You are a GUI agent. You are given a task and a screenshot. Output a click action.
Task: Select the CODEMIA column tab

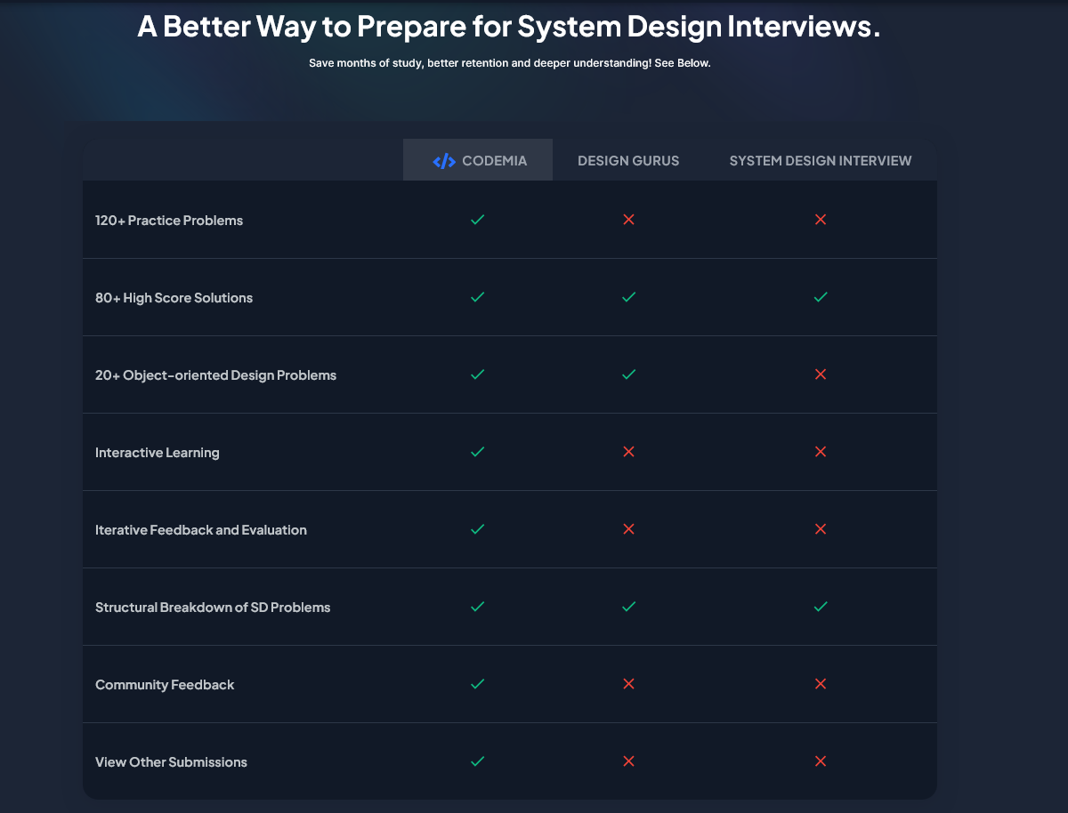(477, 160)
